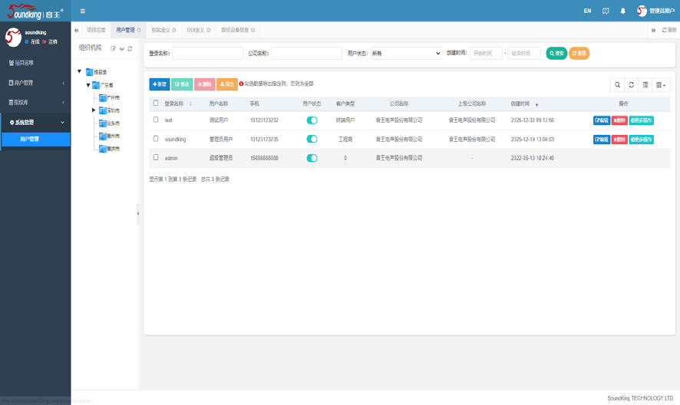Screen dimensions: 680x405
Task: Close the 指纹设备信息 tab
Action: click(x=253, y=30)
